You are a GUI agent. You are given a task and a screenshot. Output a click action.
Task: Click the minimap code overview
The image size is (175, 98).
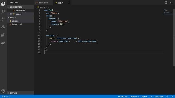[x=168, y=11]
